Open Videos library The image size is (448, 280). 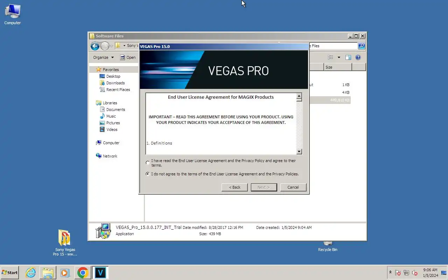pyautogui.click(x=112, y=129)
